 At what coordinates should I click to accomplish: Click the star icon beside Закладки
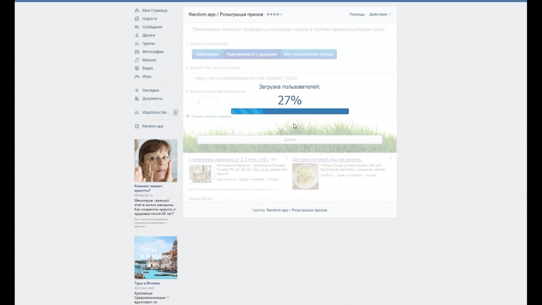137,90
